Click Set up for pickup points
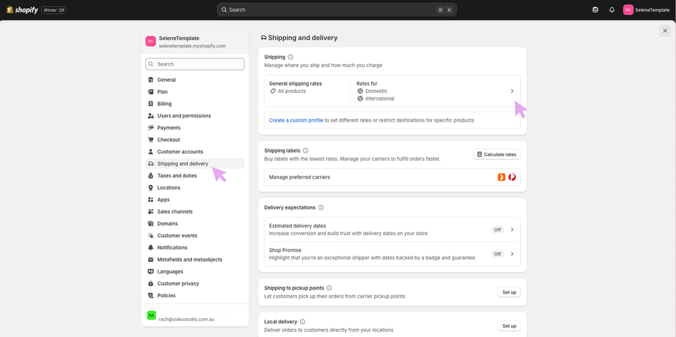Viewport: 676px width, 337px height. pyautogui.click(x=509, y=292)
